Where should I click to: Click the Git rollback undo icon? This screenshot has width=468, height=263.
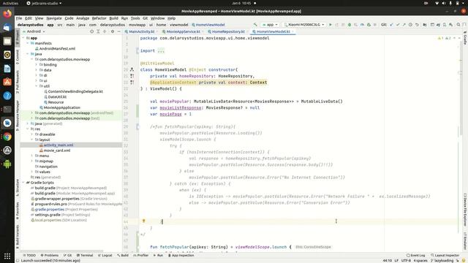tap(417, 25)
